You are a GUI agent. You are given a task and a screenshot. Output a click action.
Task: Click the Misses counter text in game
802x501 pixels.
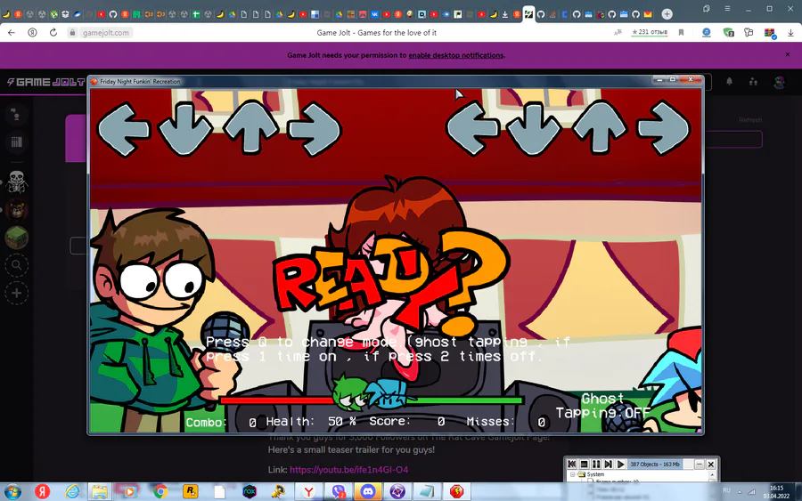pos(506,422)
